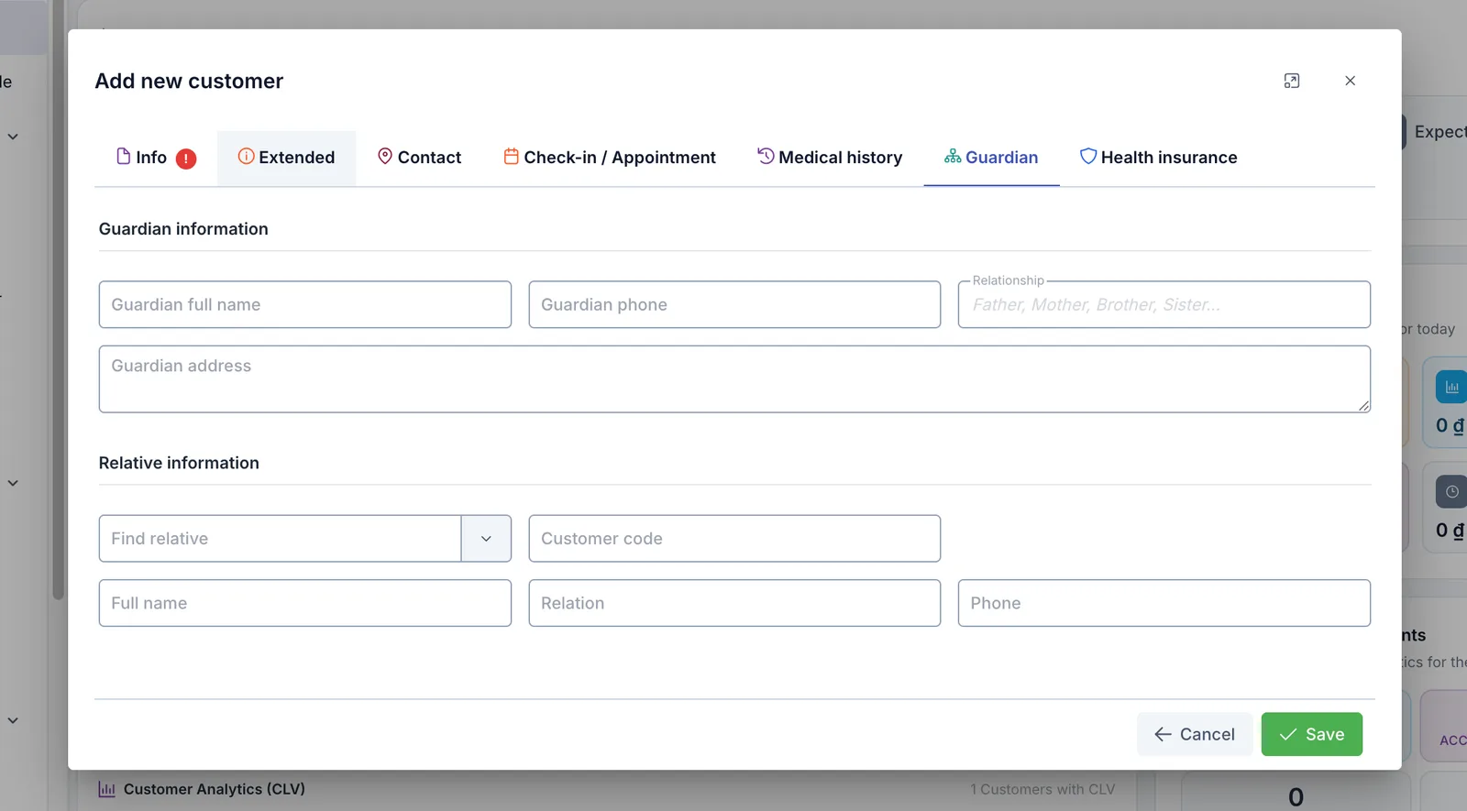1467x811 pixels.
Task: Close the Add new customer dialog
Action: pyautogui.click(x=1350, y=81)
